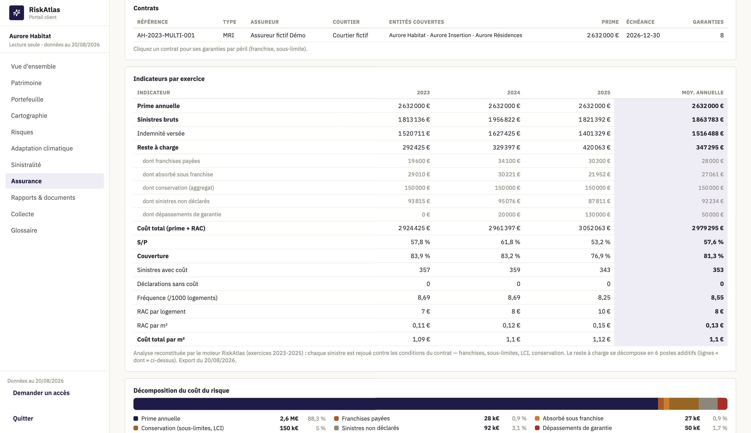Viewport: 751px width, 433px height.
Task: Click the Reste à charge row label
Action: 158,147
